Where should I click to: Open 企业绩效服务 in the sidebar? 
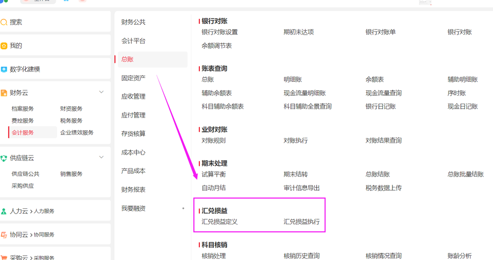tap(77, 133)
